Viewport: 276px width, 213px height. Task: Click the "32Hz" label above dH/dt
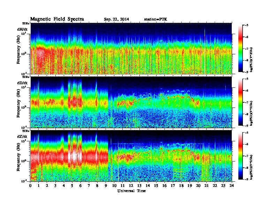pos(26,23)
